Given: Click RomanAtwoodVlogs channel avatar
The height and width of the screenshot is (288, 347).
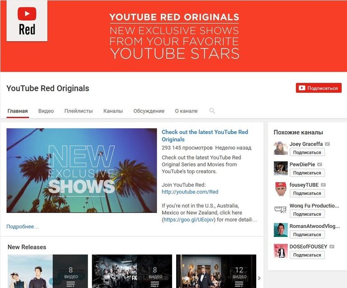Looking at the screenshot, I should 281,230.
